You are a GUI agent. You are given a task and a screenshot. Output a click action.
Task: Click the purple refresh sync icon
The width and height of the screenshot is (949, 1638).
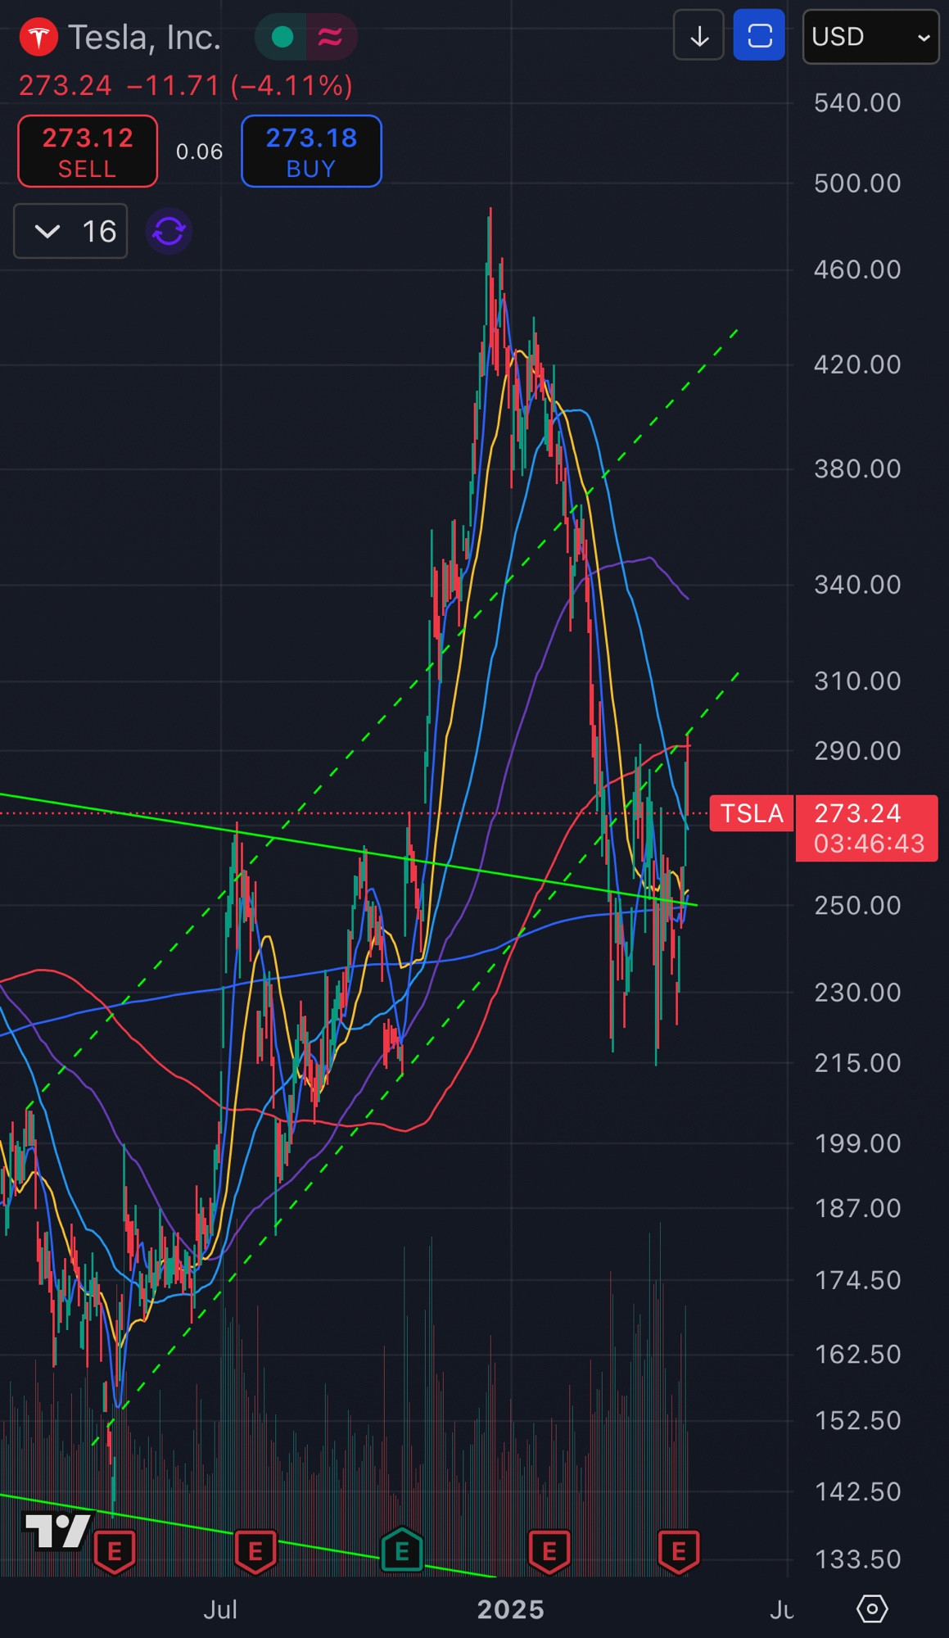[x=169, y=232]
